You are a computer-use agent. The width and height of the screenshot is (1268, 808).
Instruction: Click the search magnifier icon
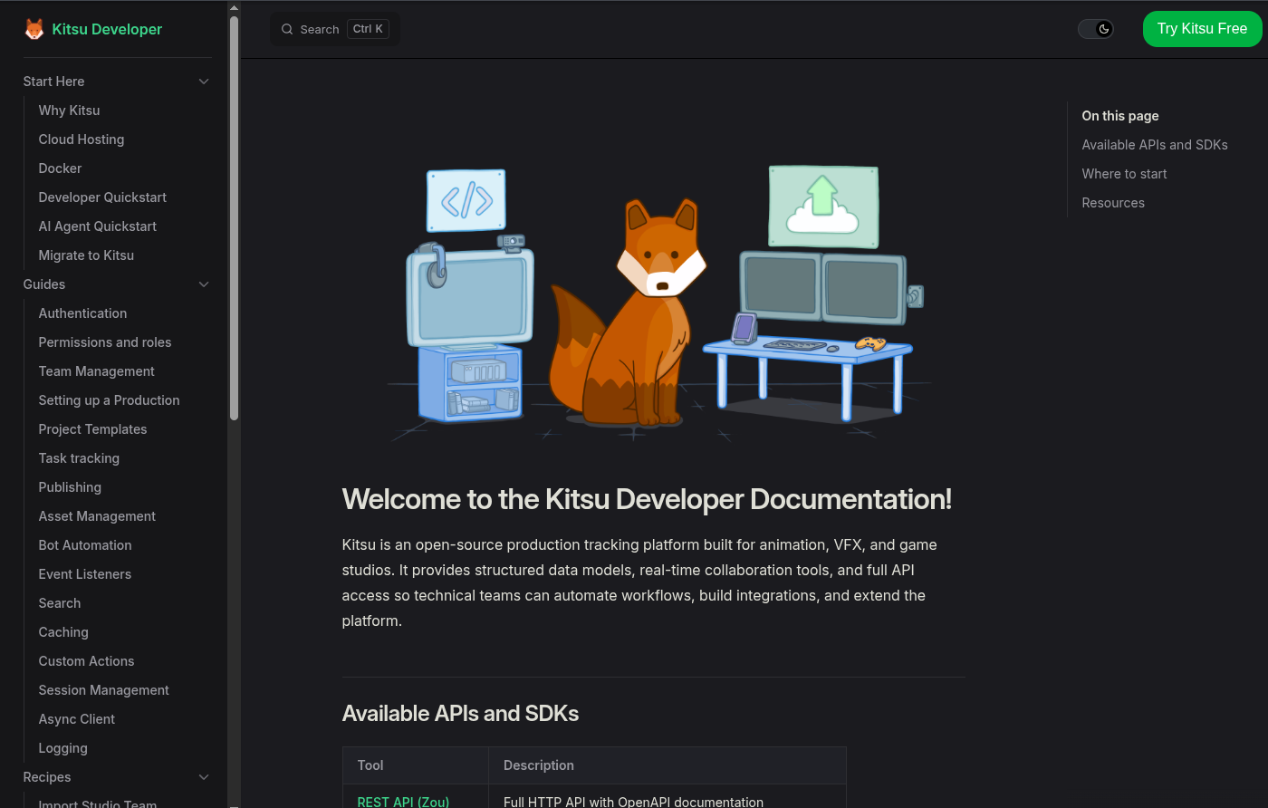pyautogui.click(x=287, y=29)
